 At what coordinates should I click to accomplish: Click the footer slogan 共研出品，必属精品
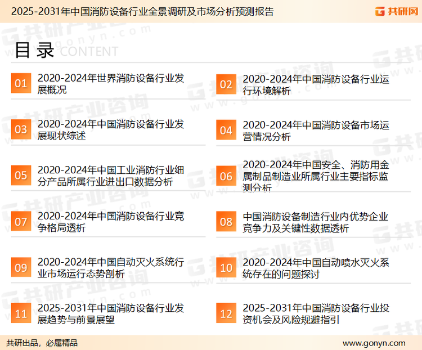pyautogui.click(x=42, y=343)
